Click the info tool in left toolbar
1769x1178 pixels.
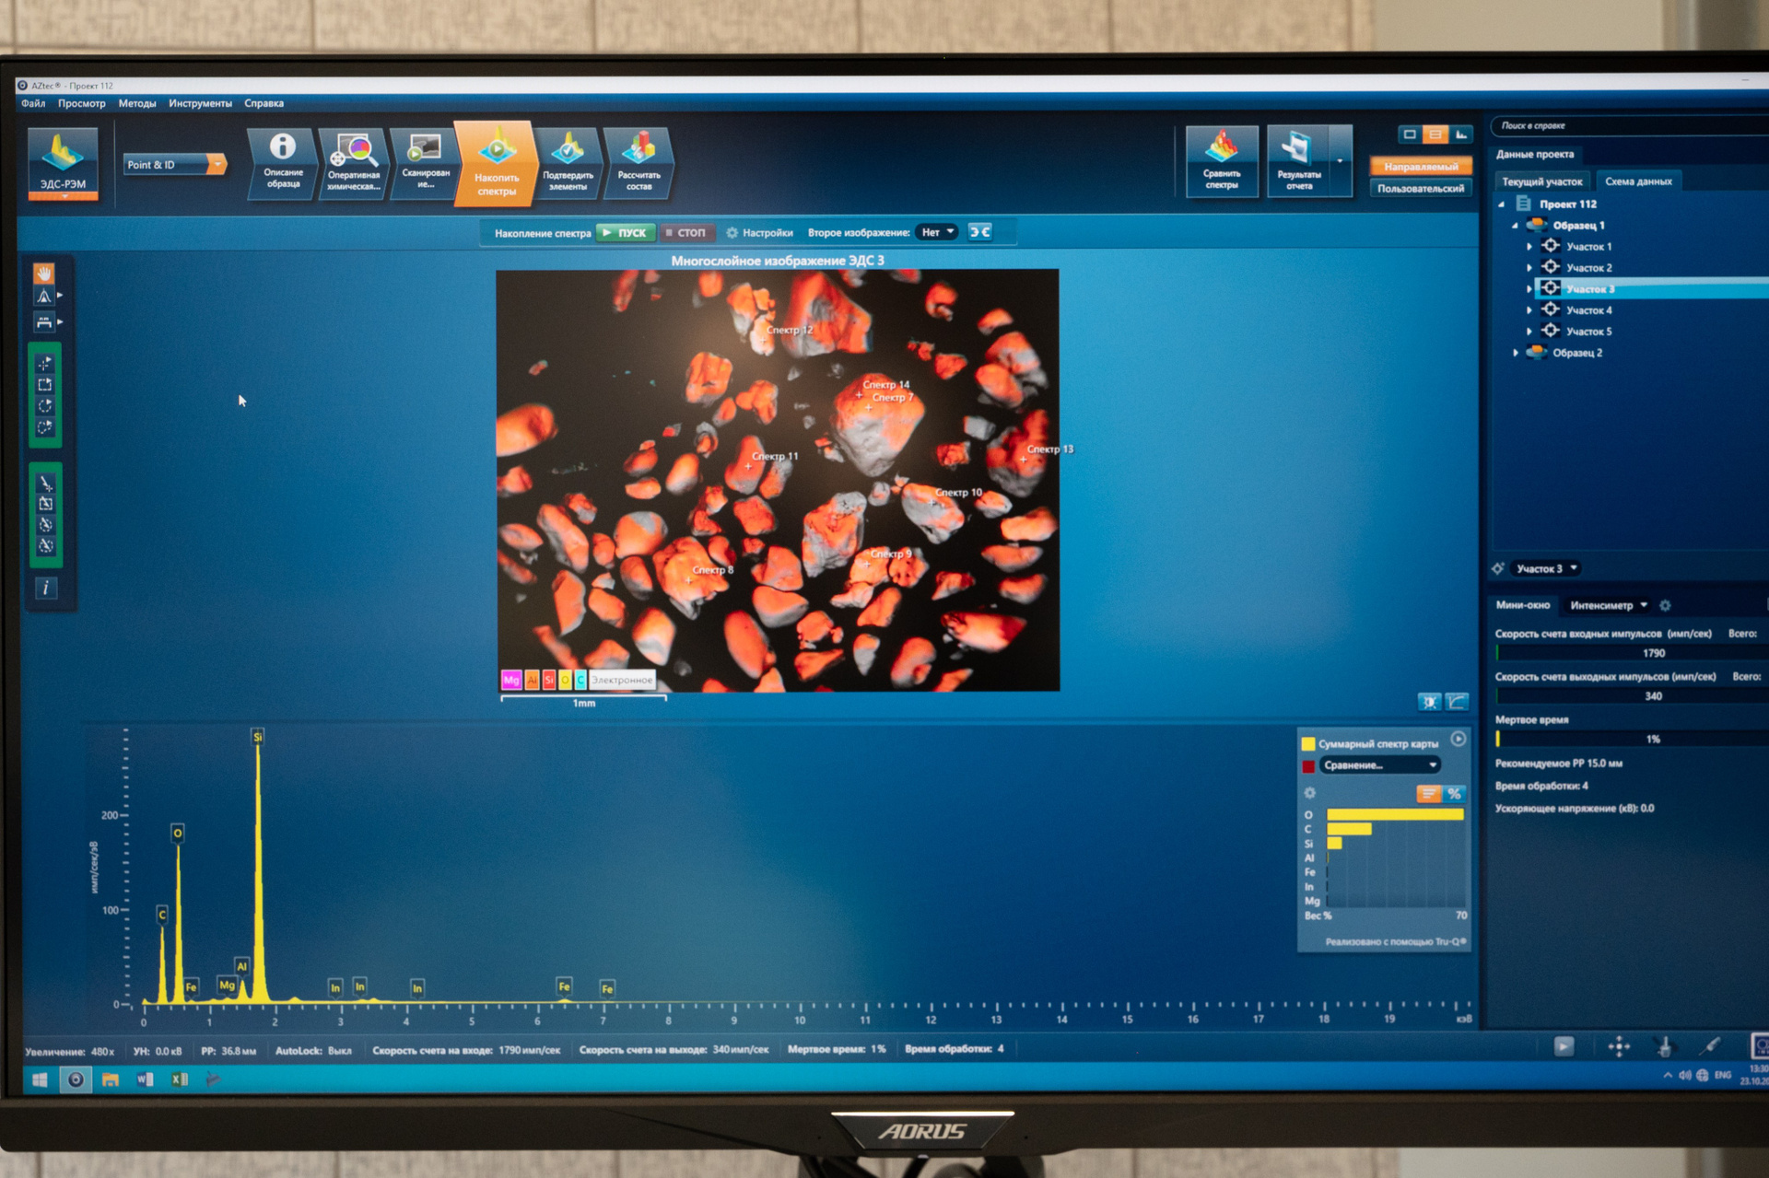coord(45,588)
